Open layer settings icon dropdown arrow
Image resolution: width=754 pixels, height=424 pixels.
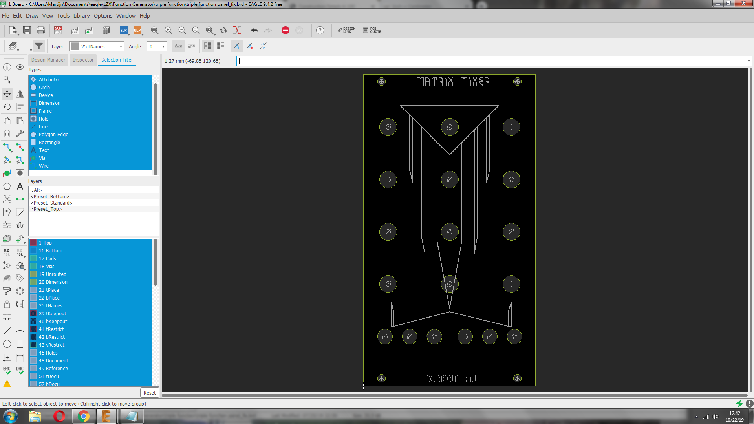tap(18, 50)
